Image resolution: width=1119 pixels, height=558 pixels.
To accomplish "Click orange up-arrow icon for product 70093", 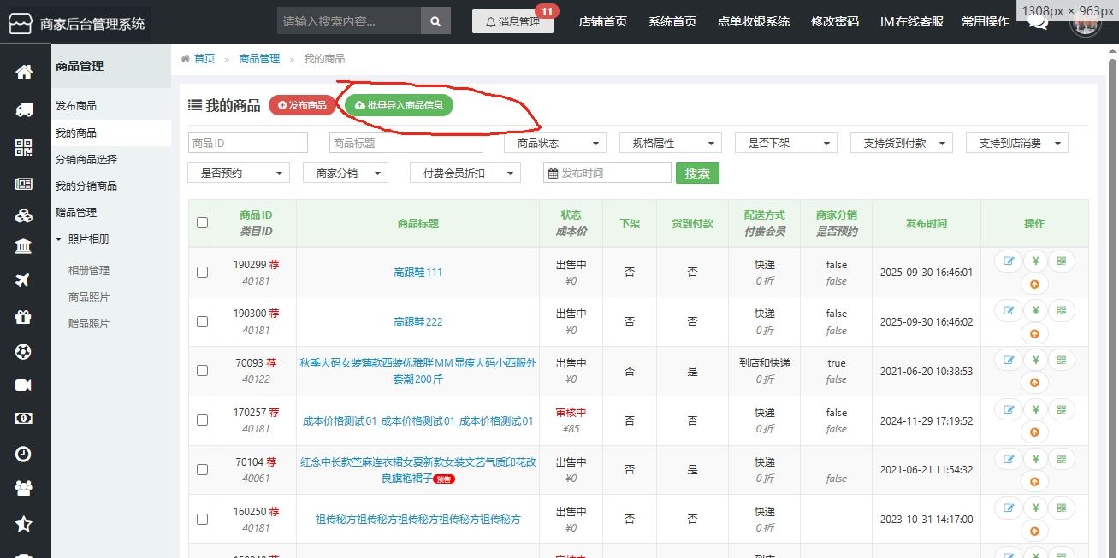I will (1035, 383).
